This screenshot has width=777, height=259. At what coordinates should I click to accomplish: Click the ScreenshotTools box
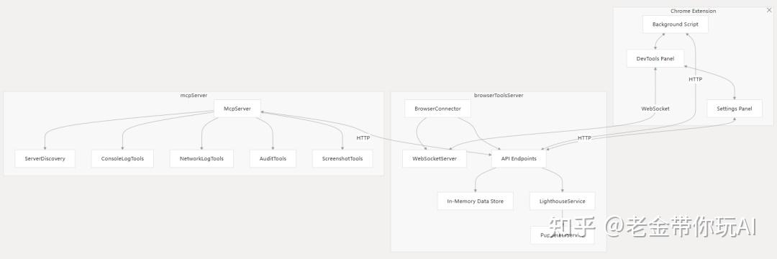coord(342,158)
